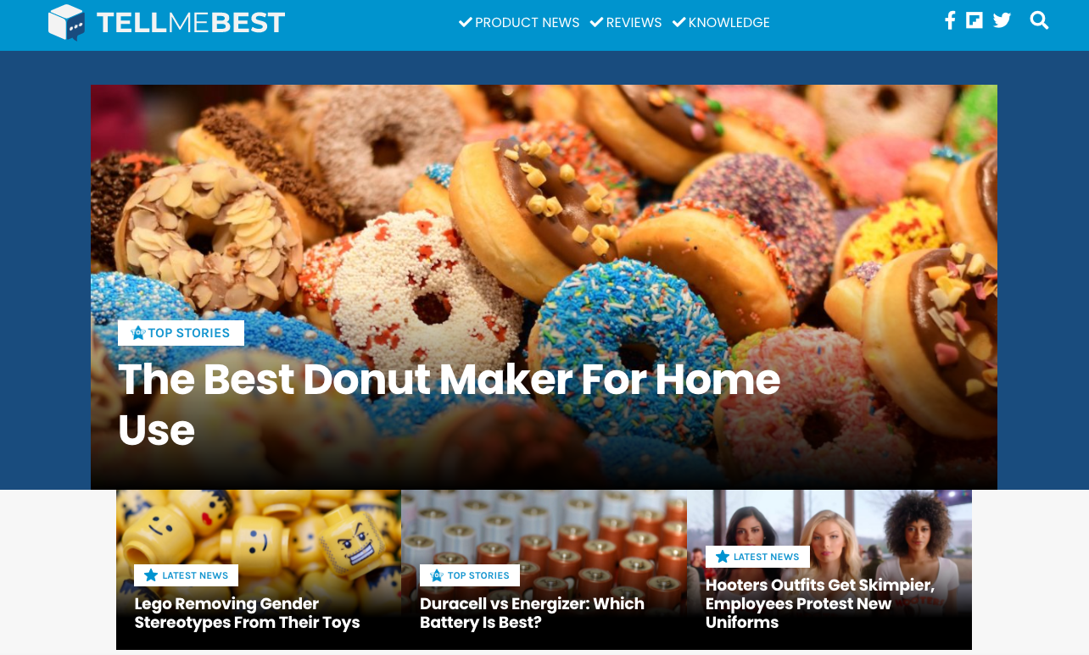Open Duracell vs Energizer article title

pyautogui.click(x=532, y=613)
